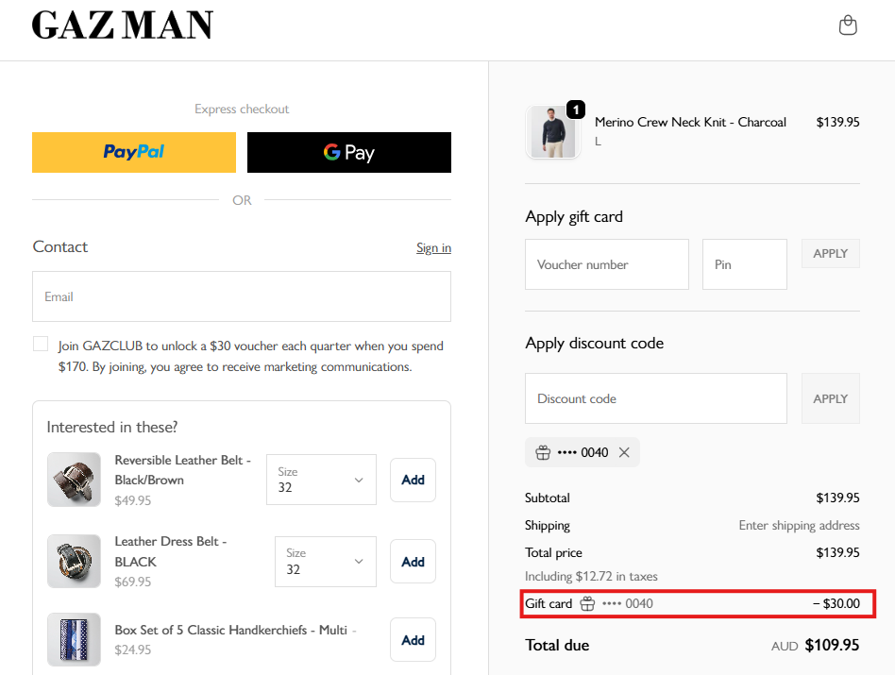Apply the gift card voucher
Viewport: 895px width, 675px height.
(x=831, y=253)
